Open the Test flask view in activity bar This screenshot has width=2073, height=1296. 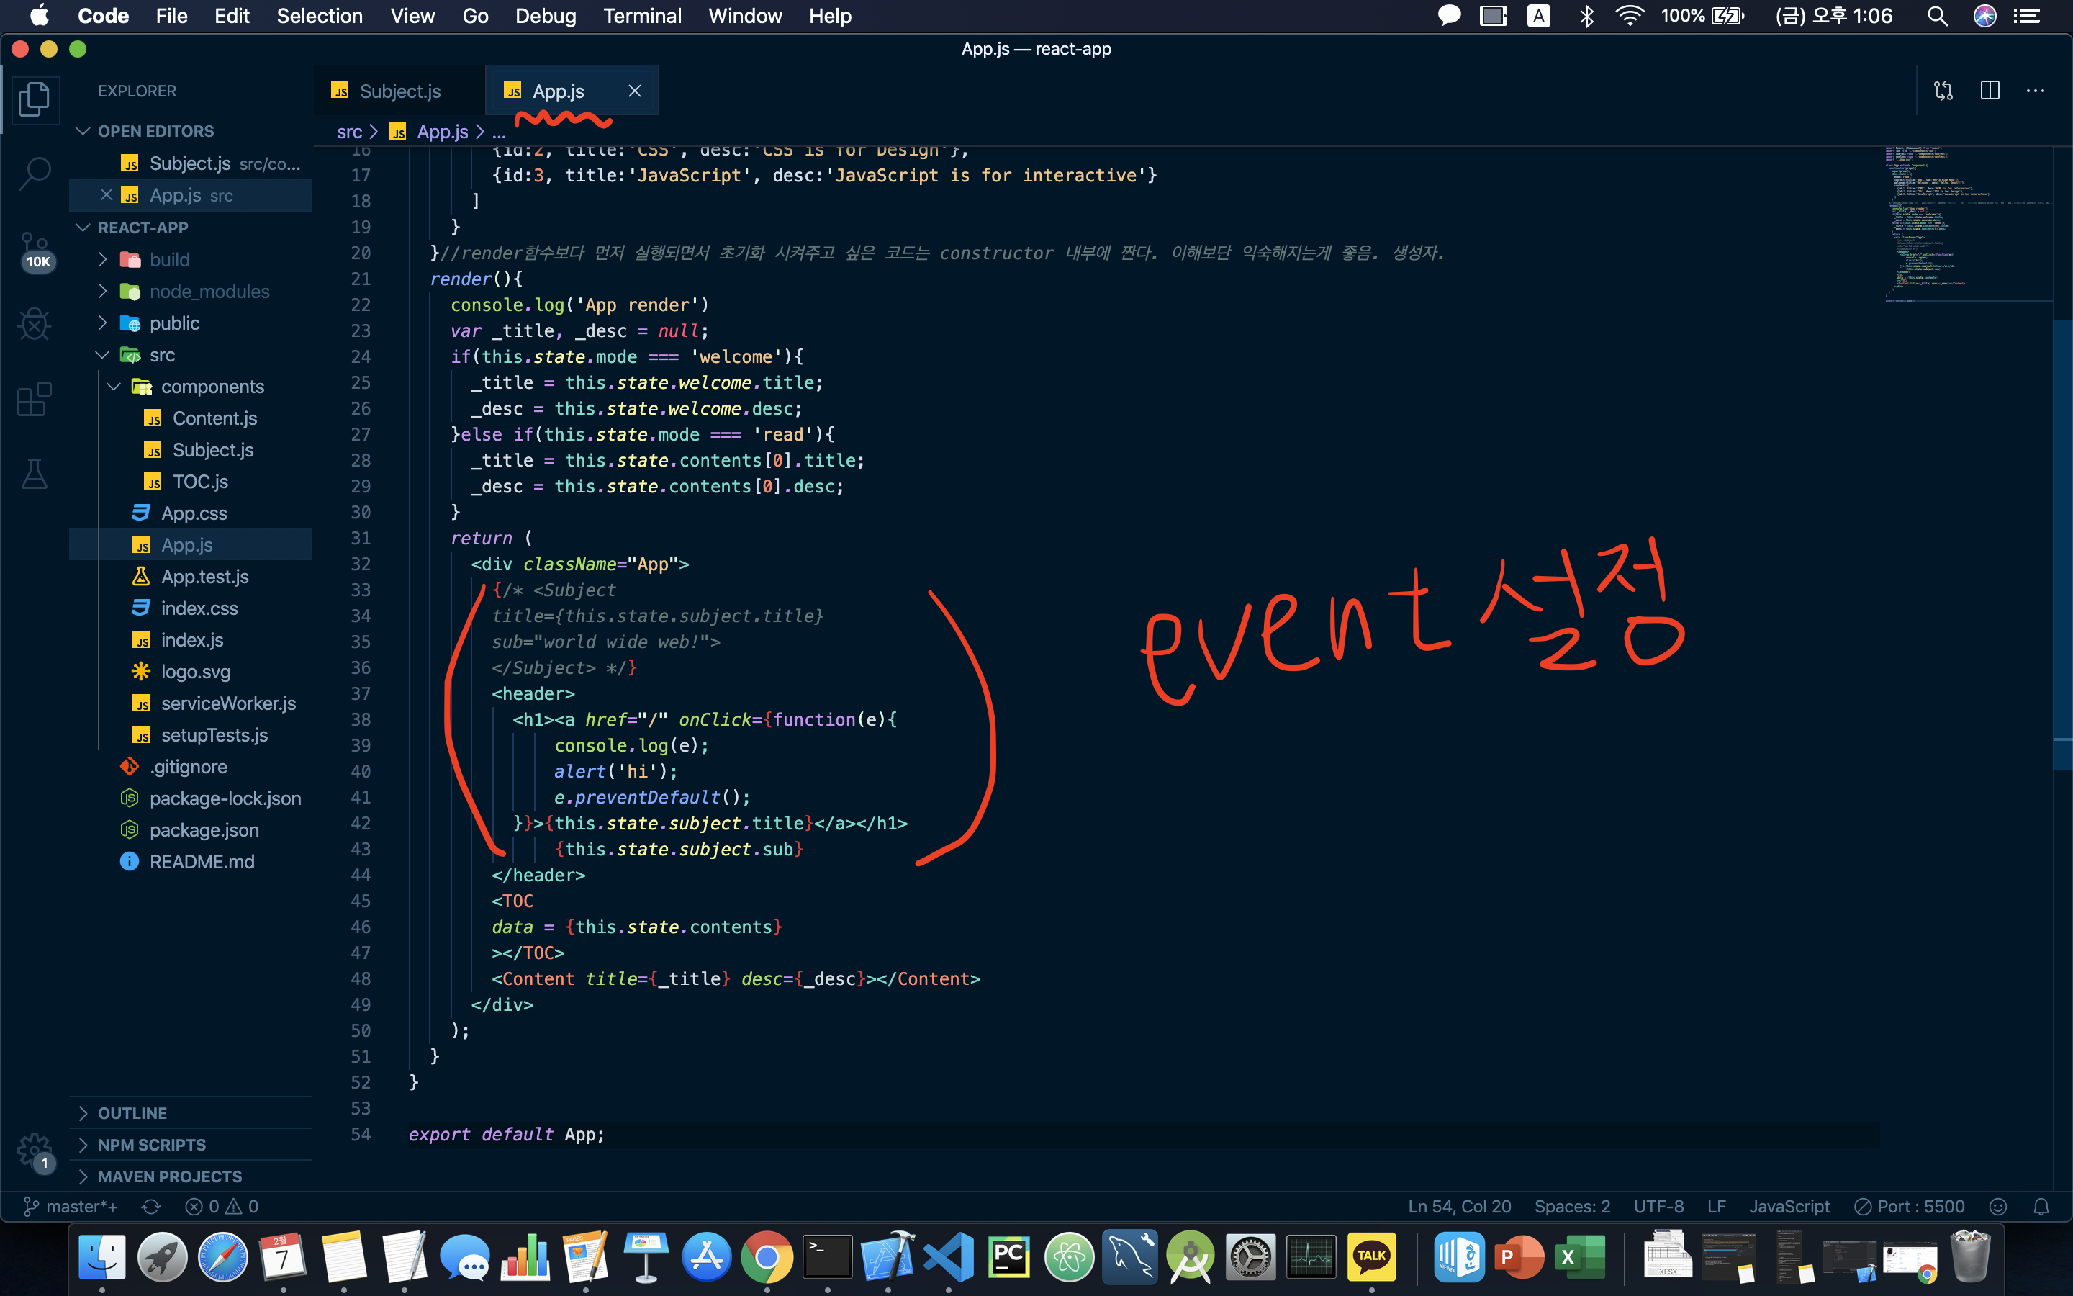pyautogui.click(x=35, y=473)
